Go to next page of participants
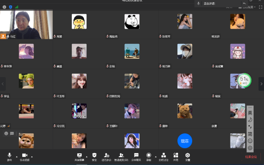The image size is (264, 165). pos(261,84)
